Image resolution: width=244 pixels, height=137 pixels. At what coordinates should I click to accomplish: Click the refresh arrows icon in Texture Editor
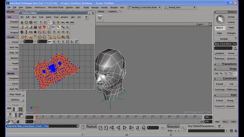point(26,22)
